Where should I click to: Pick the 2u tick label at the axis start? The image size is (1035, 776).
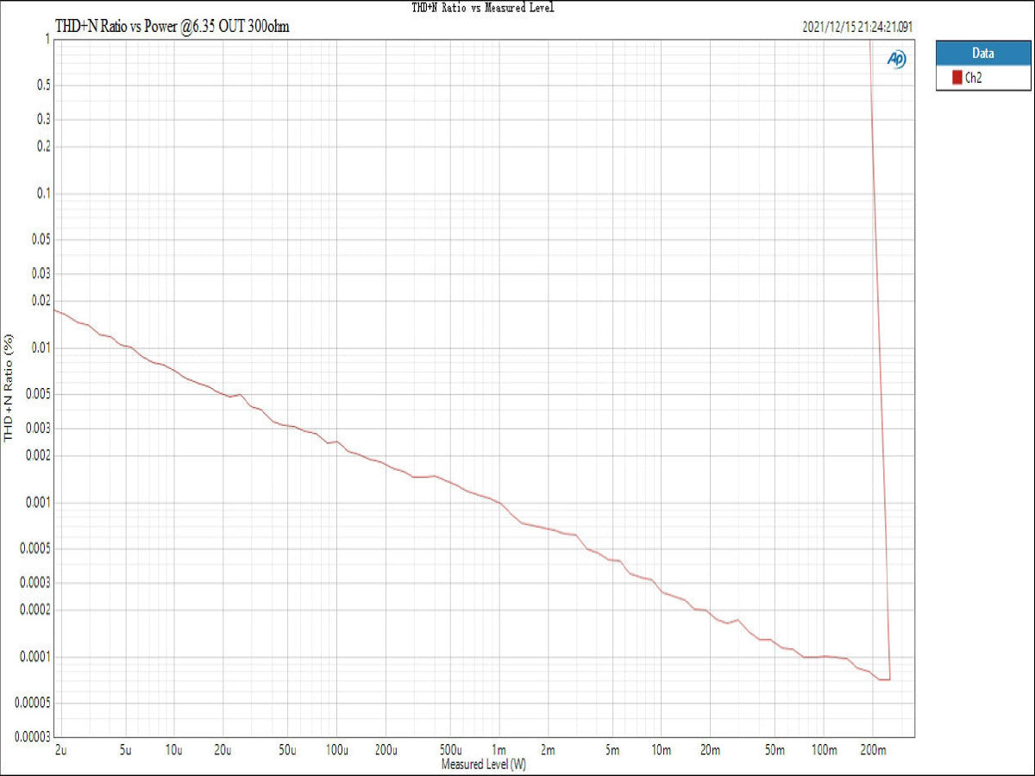pos(59,751)
